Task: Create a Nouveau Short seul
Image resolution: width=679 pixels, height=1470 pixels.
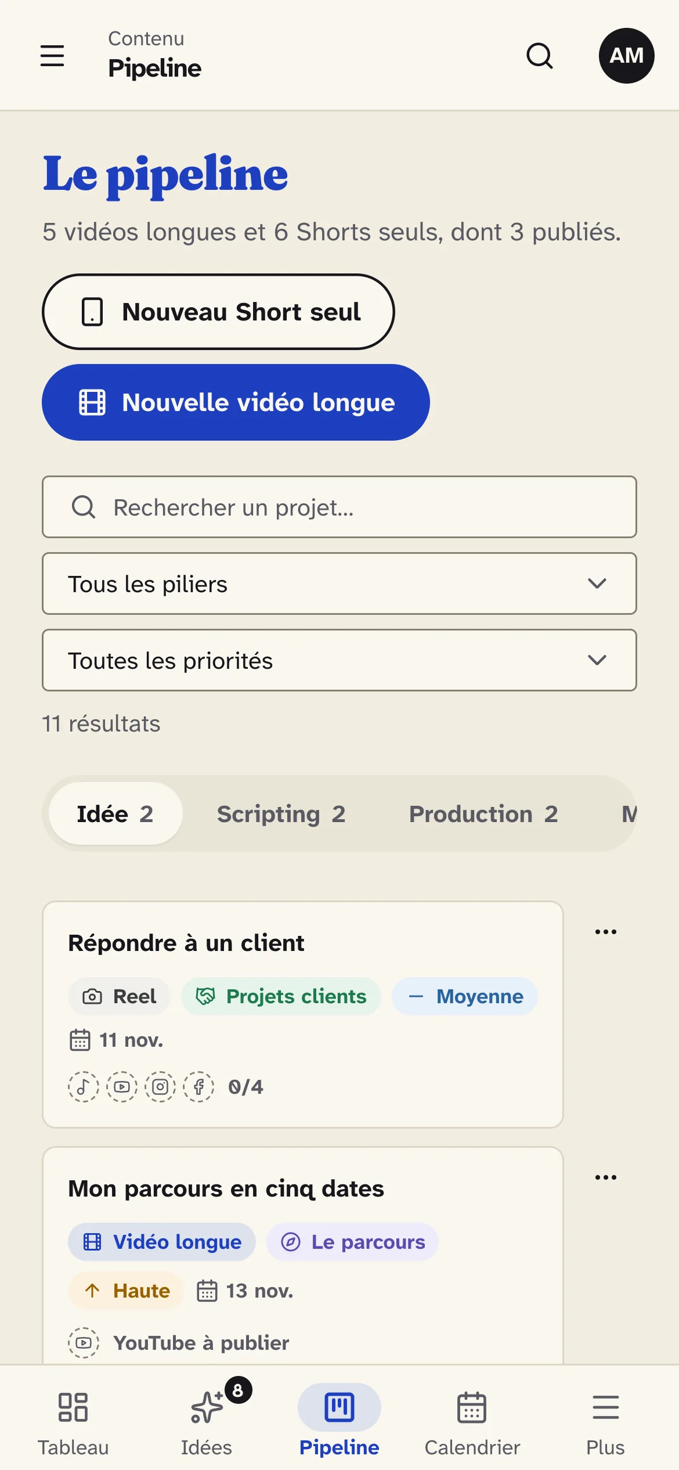Action: coord(218,312)
